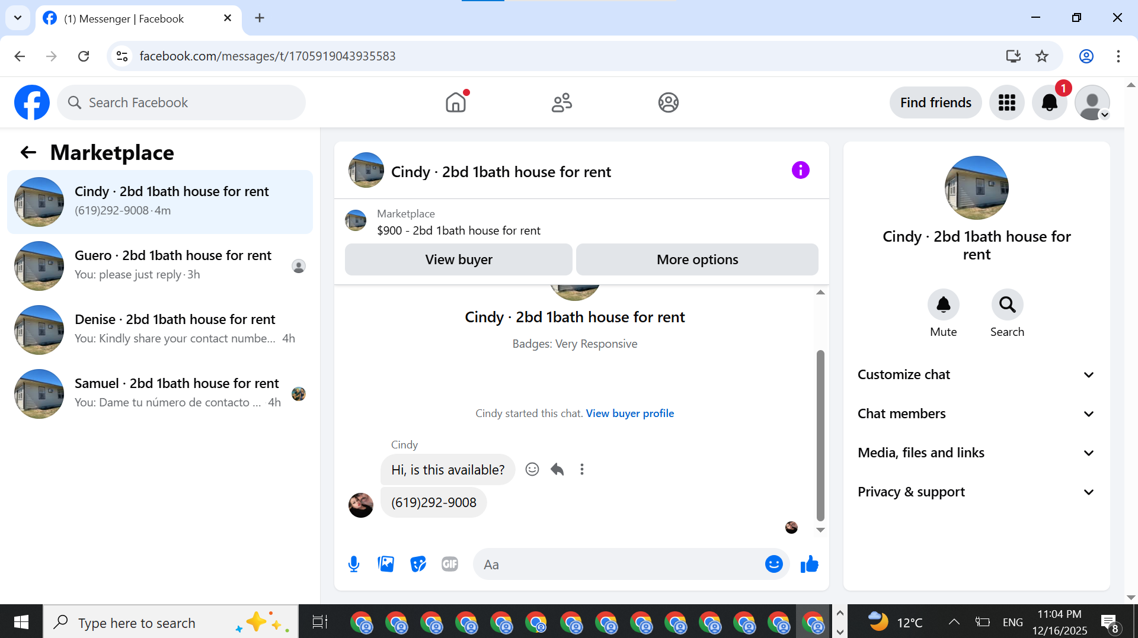Click the Windows taskbar search box
Viewport: 1138px width, 638px height.
pos(171,622)
